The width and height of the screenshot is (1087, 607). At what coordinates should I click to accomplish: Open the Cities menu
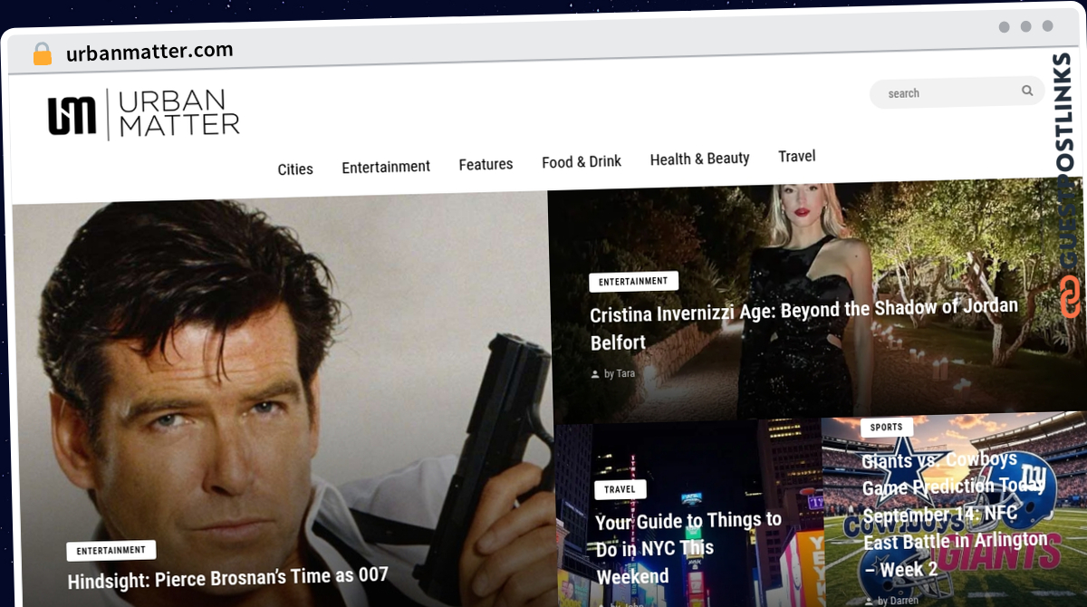click(295, 169)
